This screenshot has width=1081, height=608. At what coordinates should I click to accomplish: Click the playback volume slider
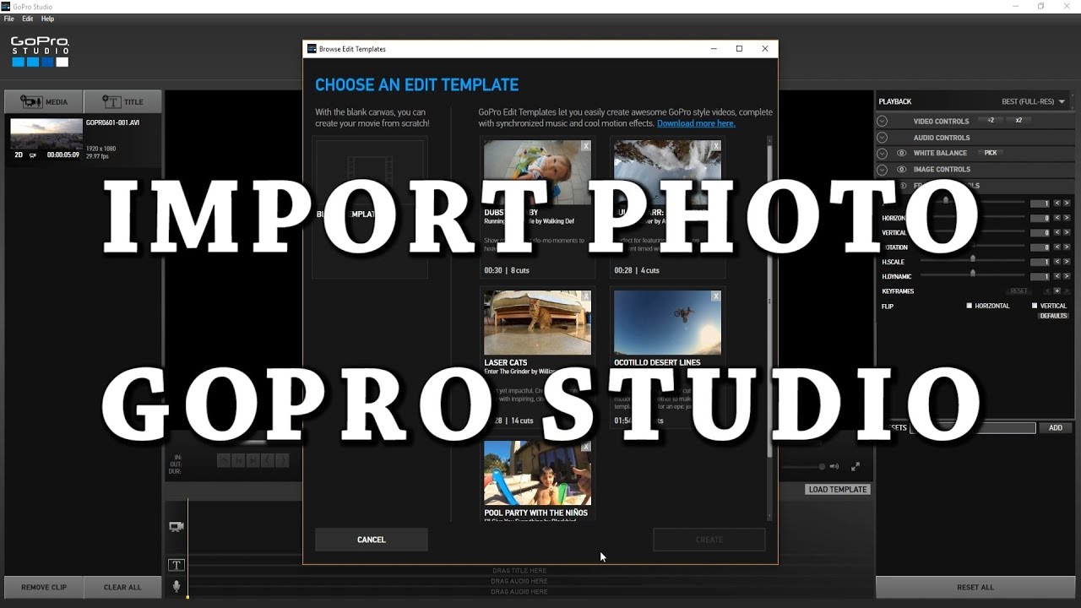pos(803,466)
